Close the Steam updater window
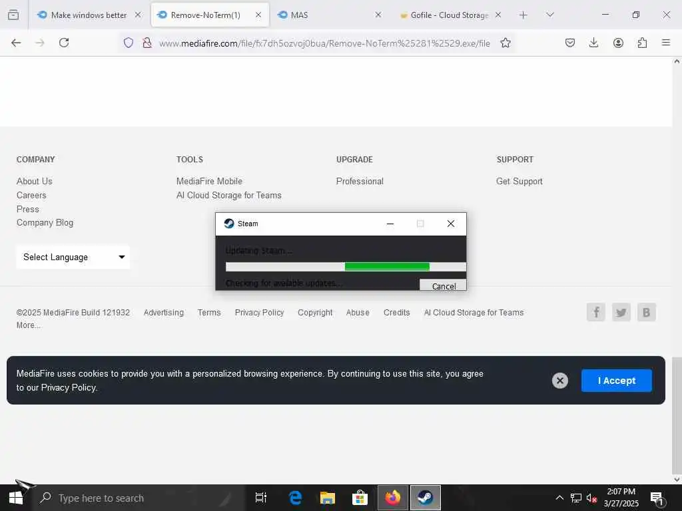 pyautogui.click(x=451, y=224)
